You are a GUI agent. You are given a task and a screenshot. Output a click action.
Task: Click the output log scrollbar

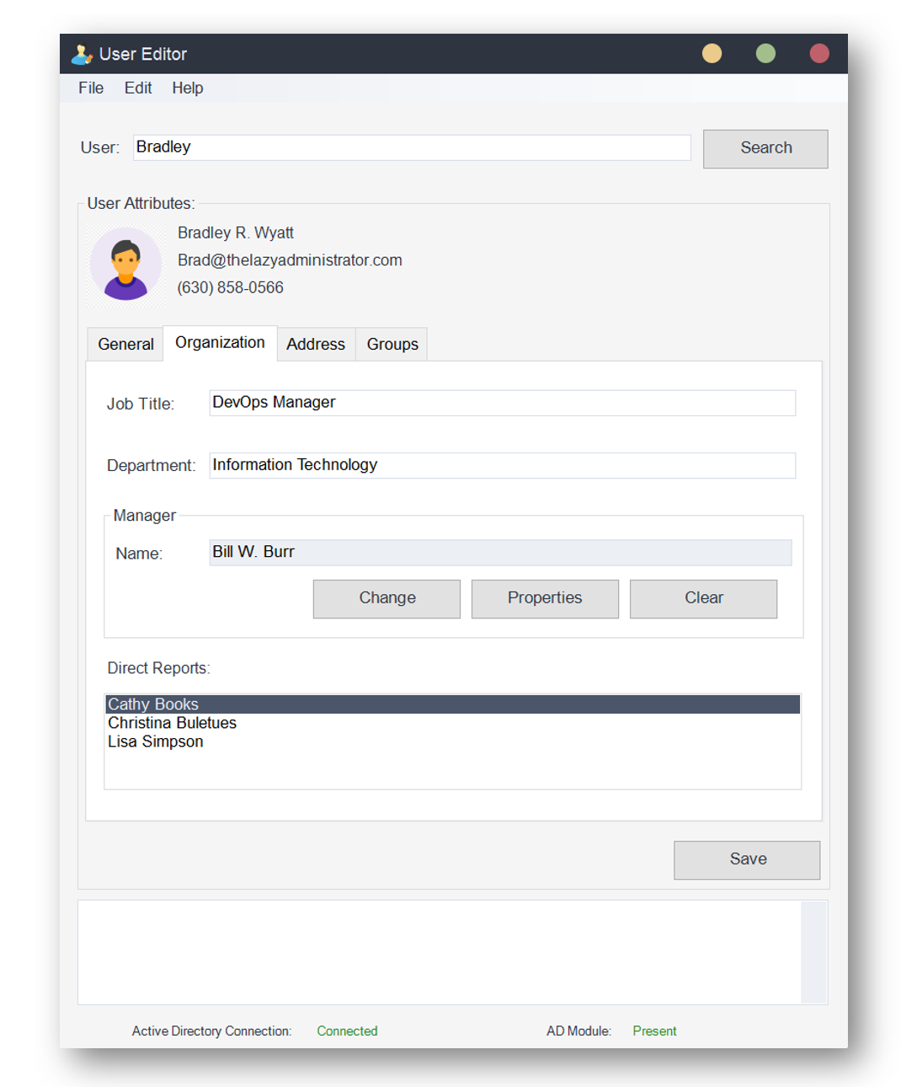coord(813,952)
